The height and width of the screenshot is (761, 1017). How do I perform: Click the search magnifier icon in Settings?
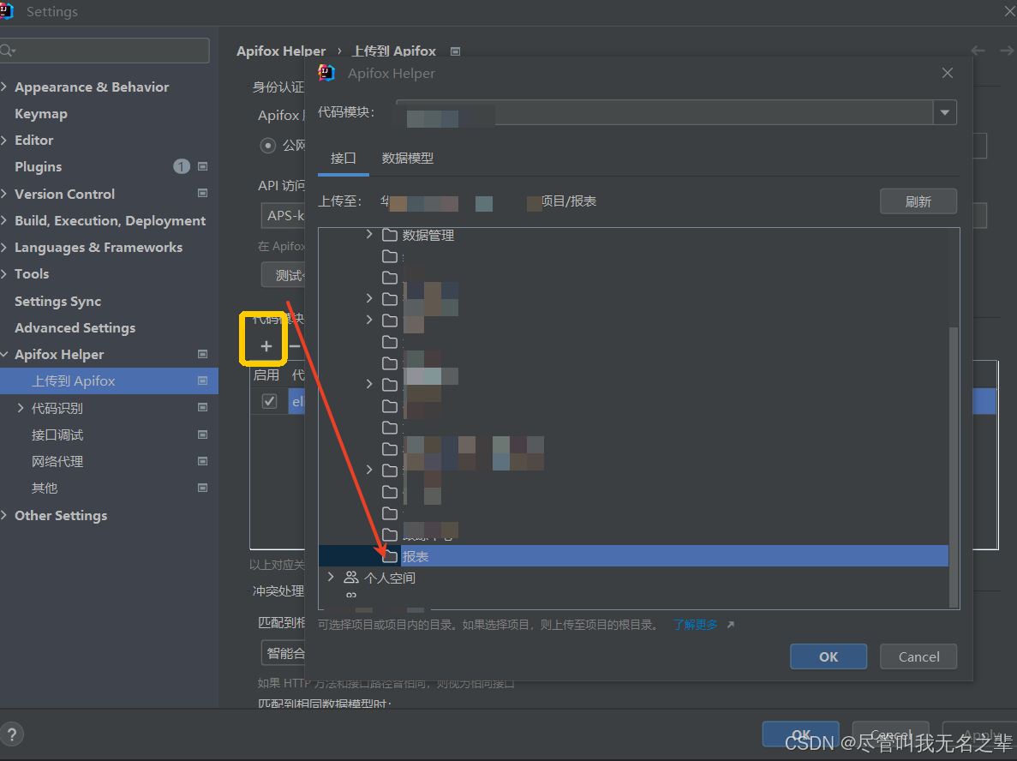pyautogui.click(x=8, y=51)
